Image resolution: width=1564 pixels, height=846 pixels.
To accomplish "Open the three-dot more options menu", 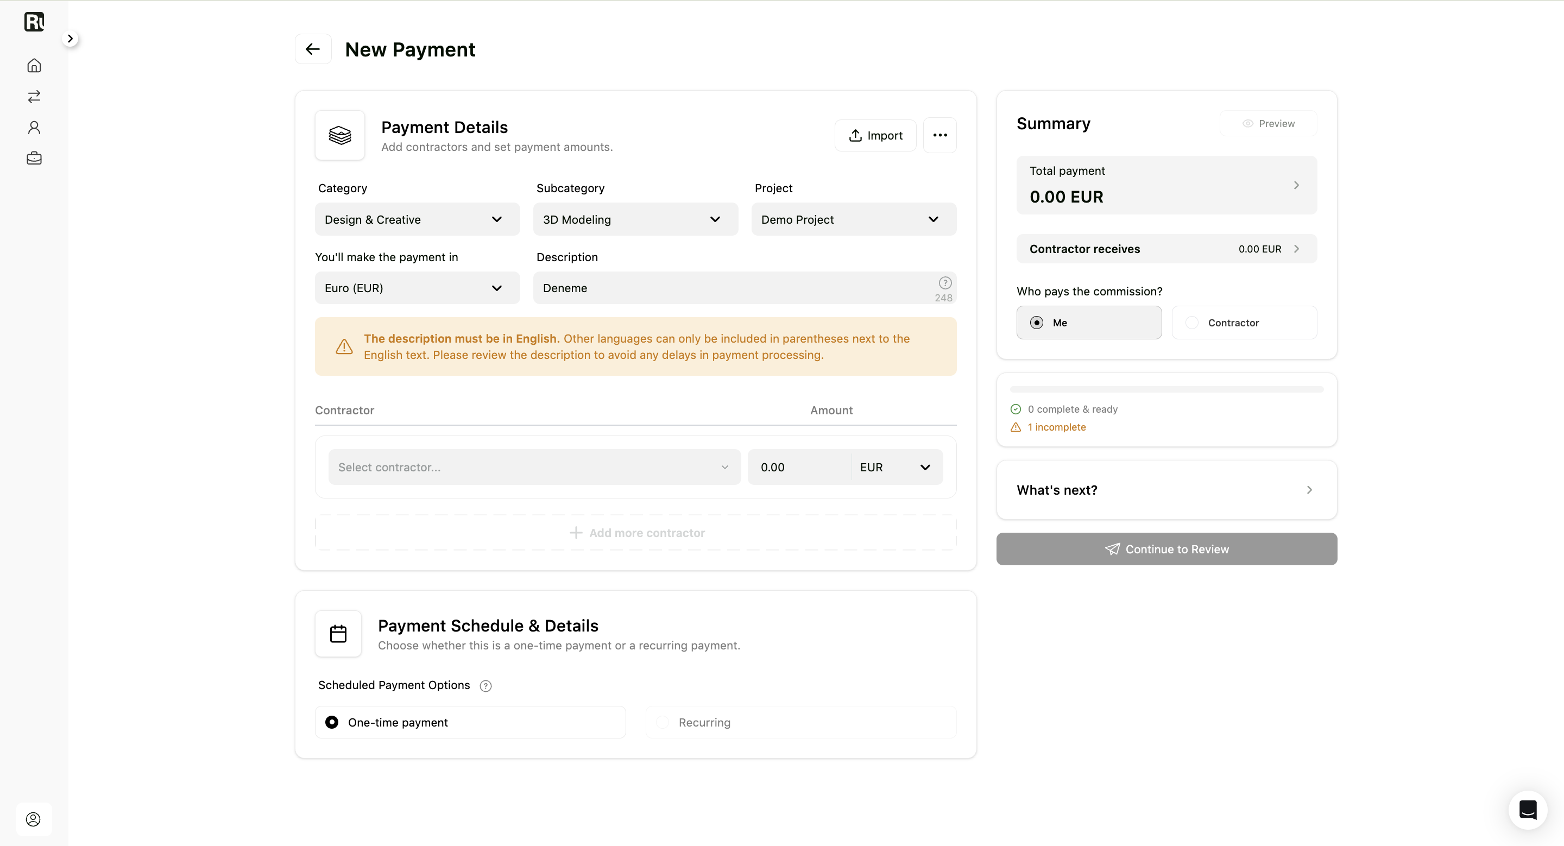I will 940,135.
